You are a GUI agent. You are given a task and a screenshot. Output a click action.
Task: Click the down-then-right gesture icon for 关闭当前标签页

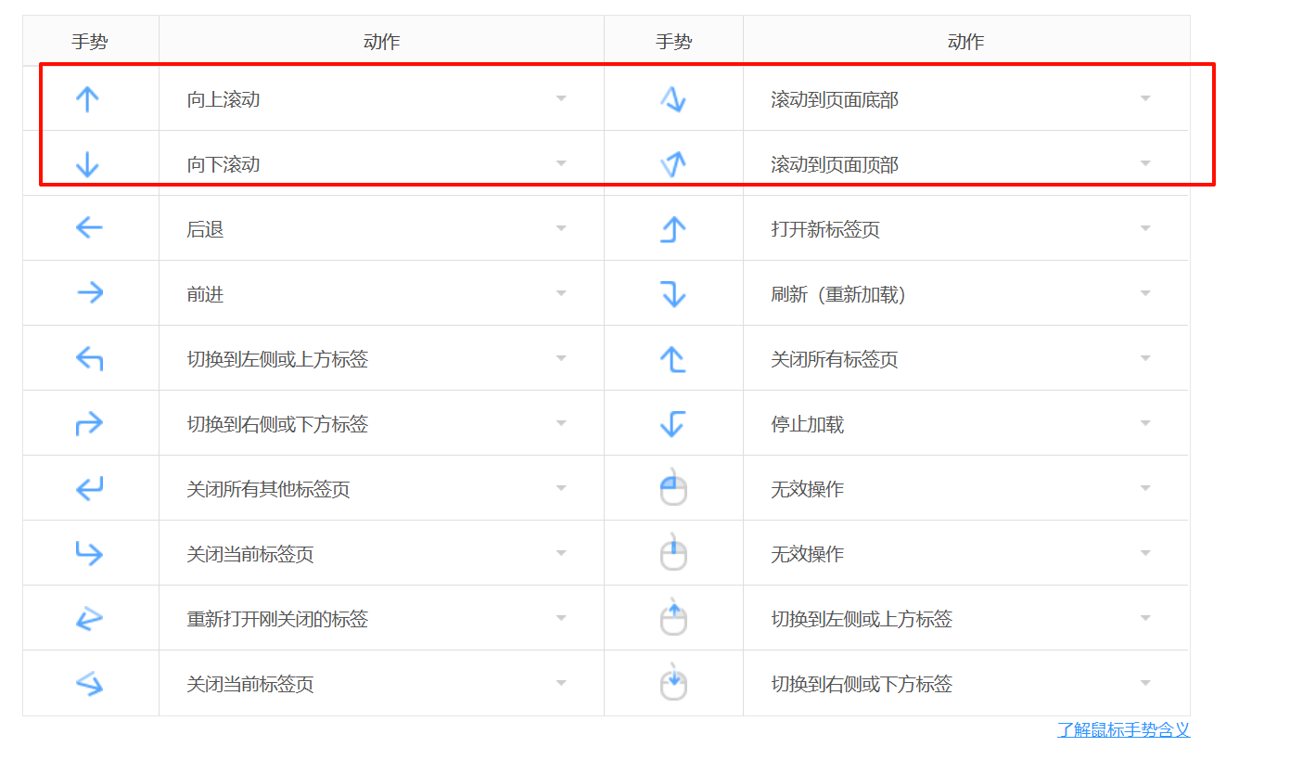click(89, 553)
